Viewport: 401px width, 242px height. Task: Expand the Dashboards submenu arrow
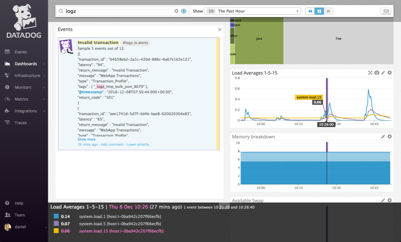click(44, 64)
